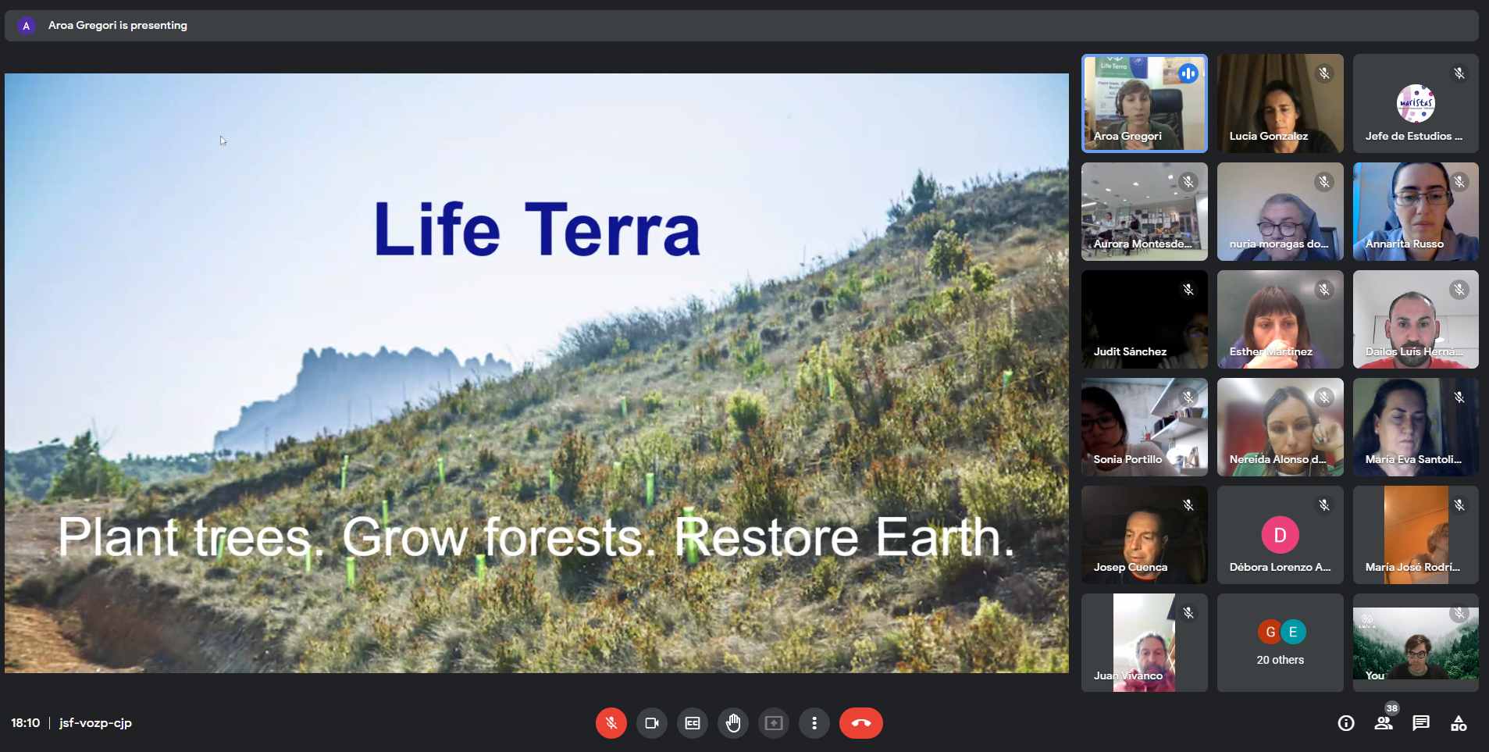Viewport: 1489px width, 752px height.
Task: Click the present screen button
Action: [x=774, y=723]
